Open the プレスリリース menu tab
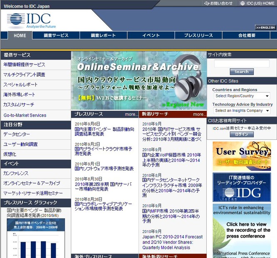277x258 pixels. (198, 35)
